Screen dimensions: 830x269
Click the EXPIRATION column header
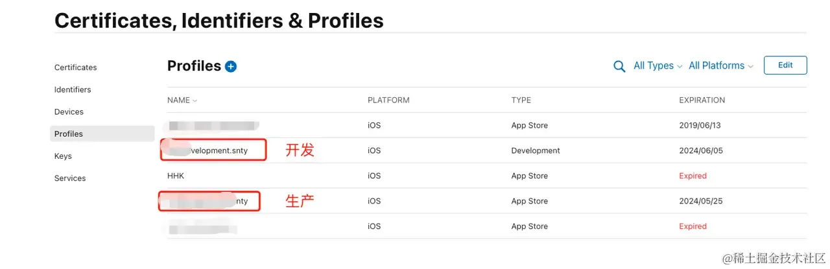coord(702,100)
